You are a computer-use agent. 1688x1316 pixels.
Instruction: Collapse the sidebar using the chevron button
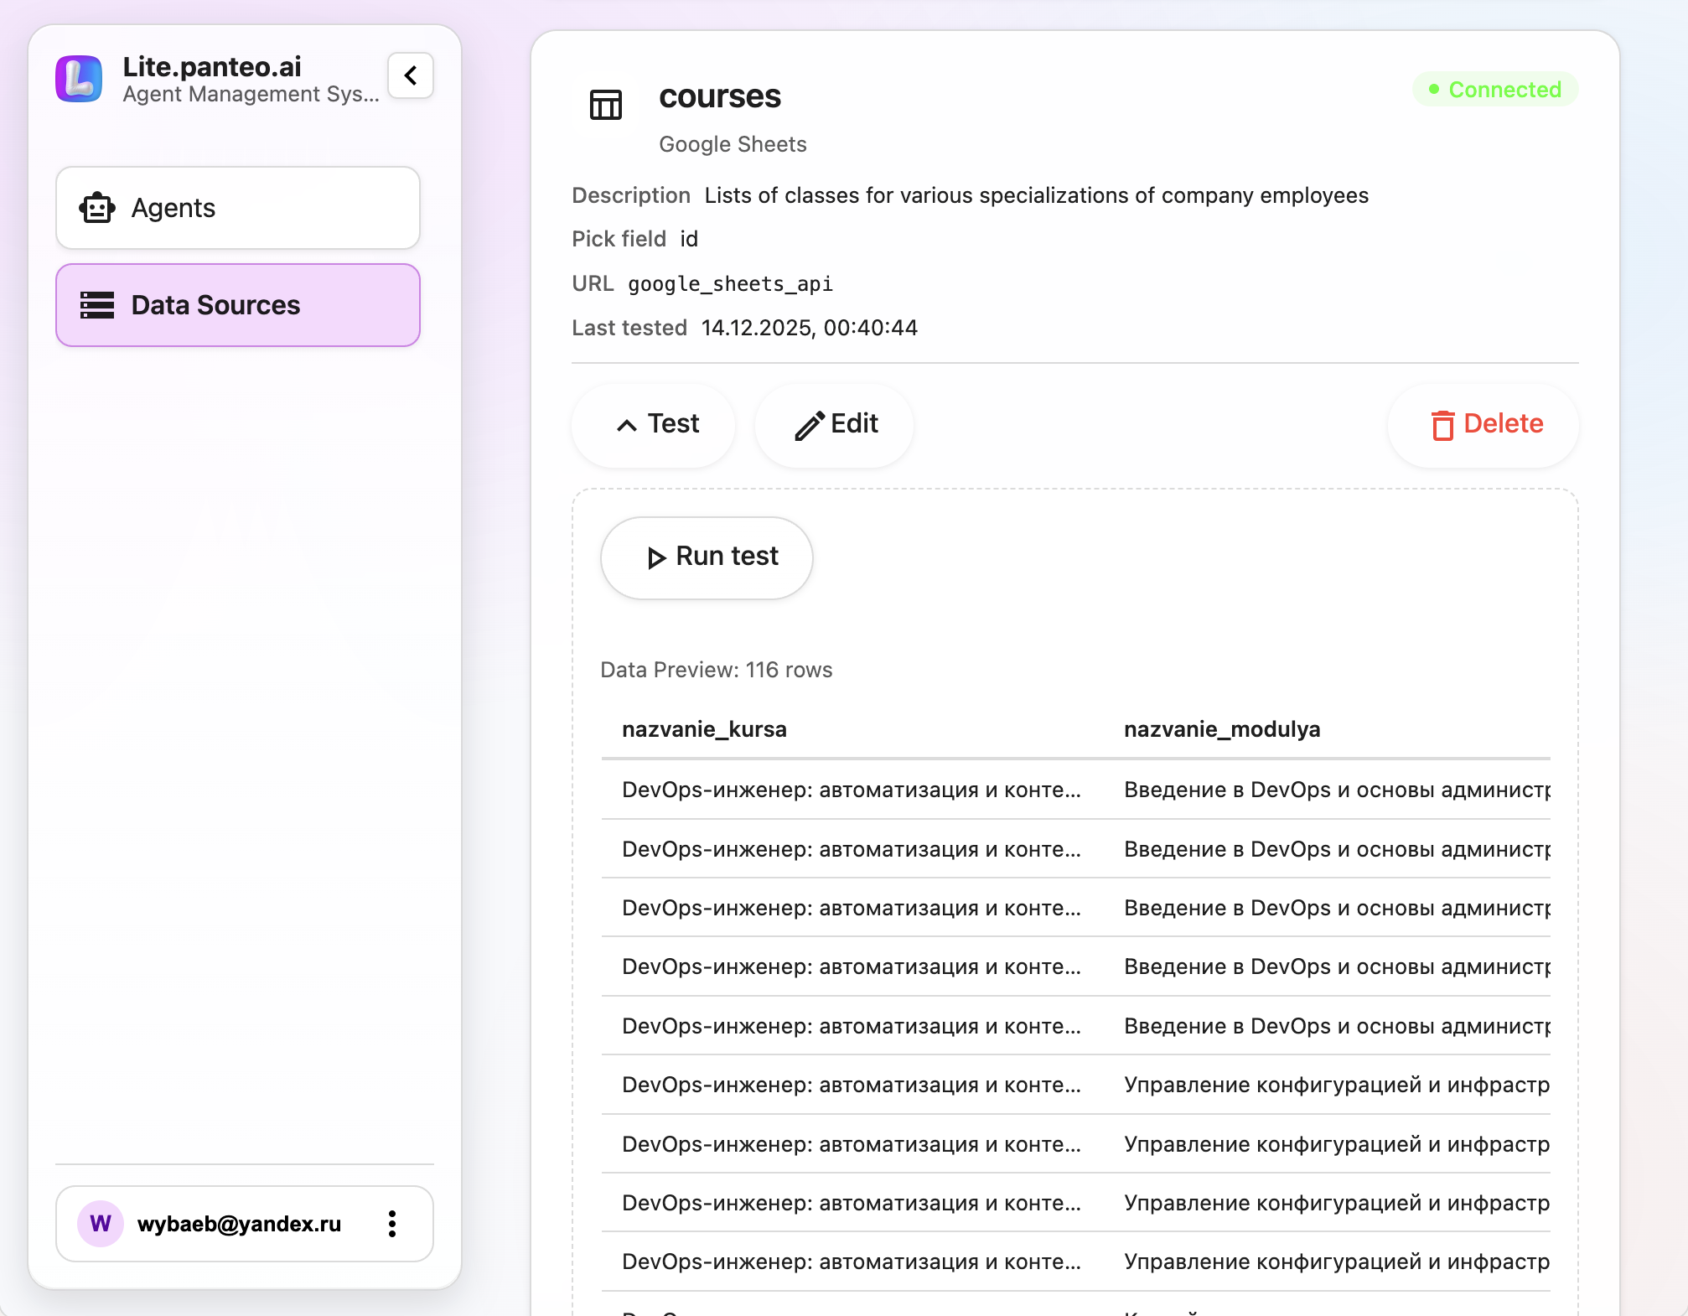tap(410, 75)
